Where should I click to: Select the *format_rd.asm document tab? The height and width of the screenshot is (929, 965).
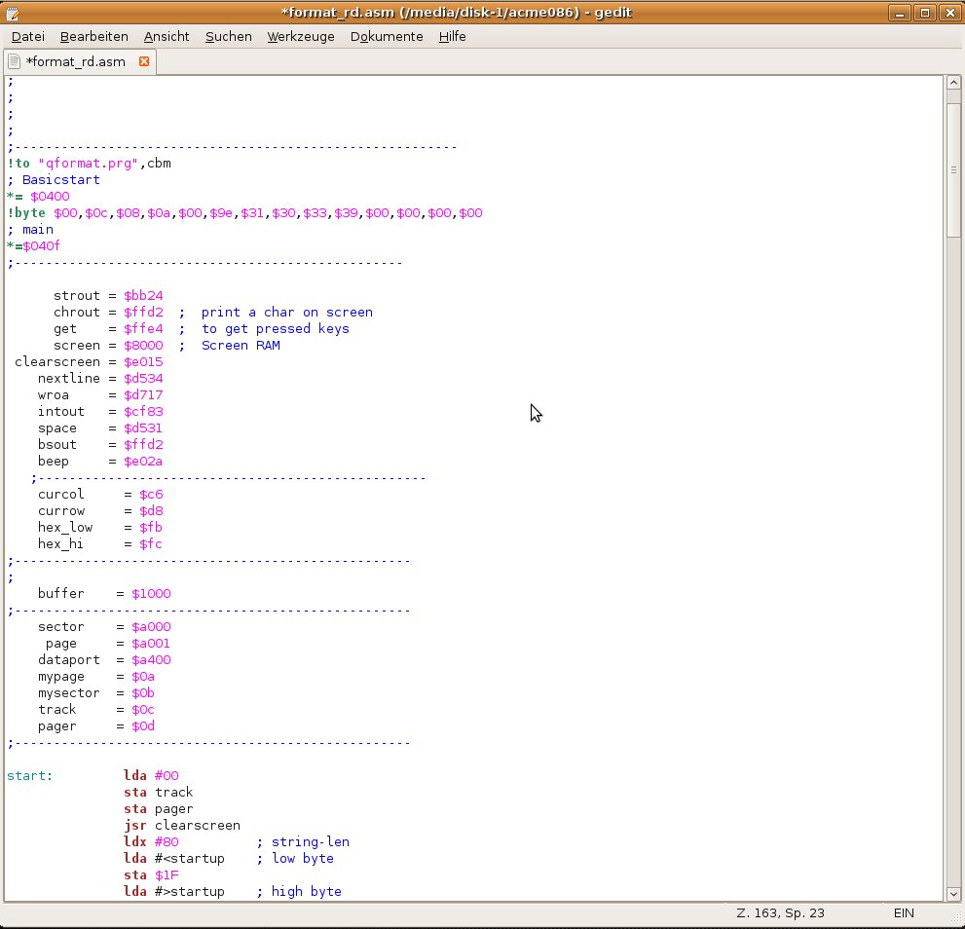point(76,61)
